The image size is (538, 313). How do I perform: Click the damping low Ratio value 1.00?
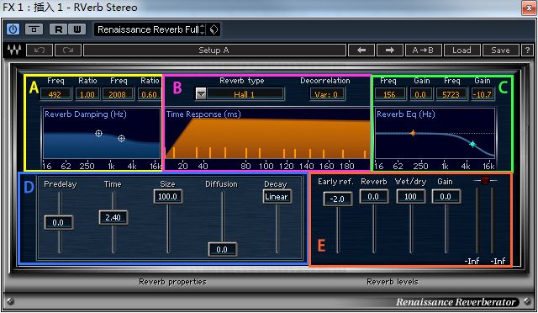coord(87,94)
